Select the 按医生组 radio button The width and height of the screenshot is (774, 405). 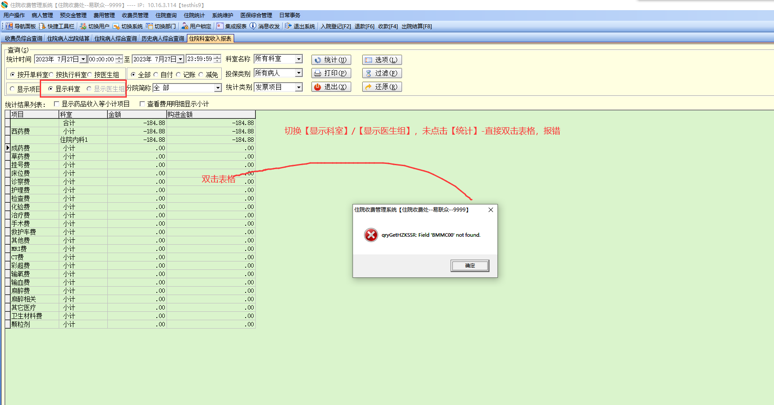[x=90, y=75]
